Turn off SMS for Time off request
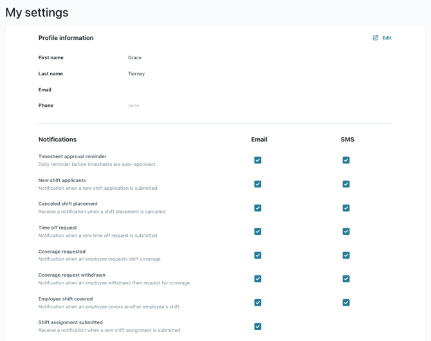 pyautogui.click(x=346, y=232)
